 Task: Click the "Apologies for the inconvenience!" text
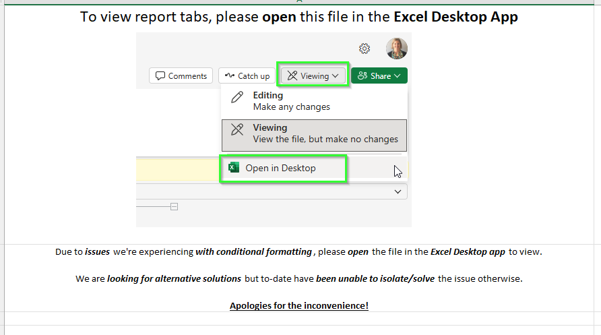[x=299, y=306]
